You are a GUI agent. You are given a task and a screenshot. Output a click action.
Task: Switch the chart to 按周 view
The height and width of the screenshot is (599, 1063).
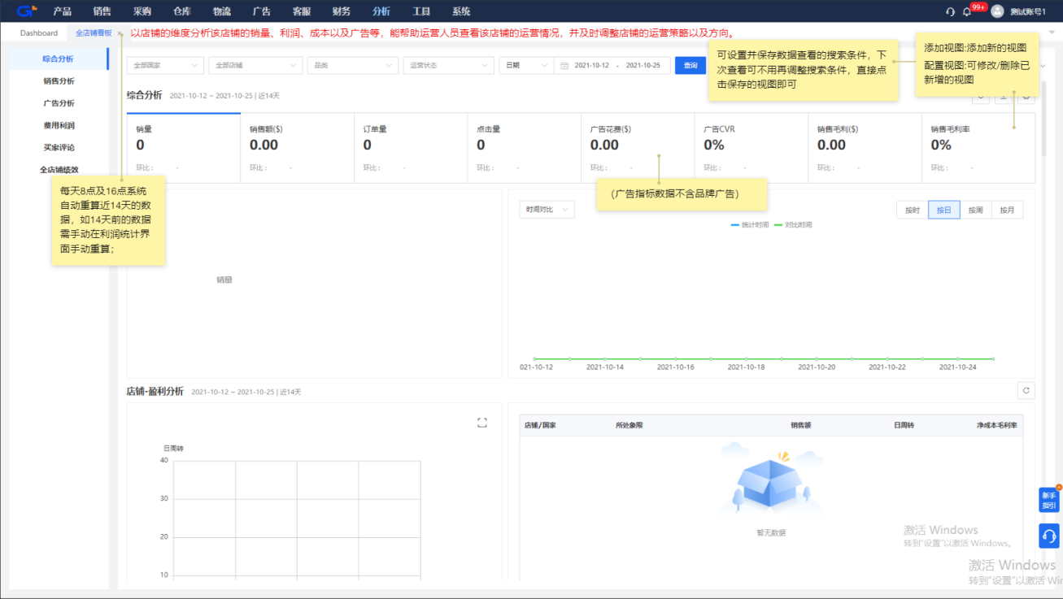pyautogui.click(x=975, y=209)
